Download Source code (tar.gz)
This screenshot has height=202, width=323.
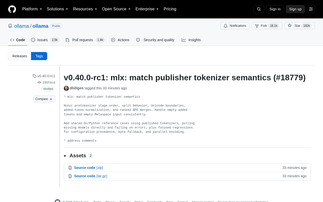[x=91, y=176]
